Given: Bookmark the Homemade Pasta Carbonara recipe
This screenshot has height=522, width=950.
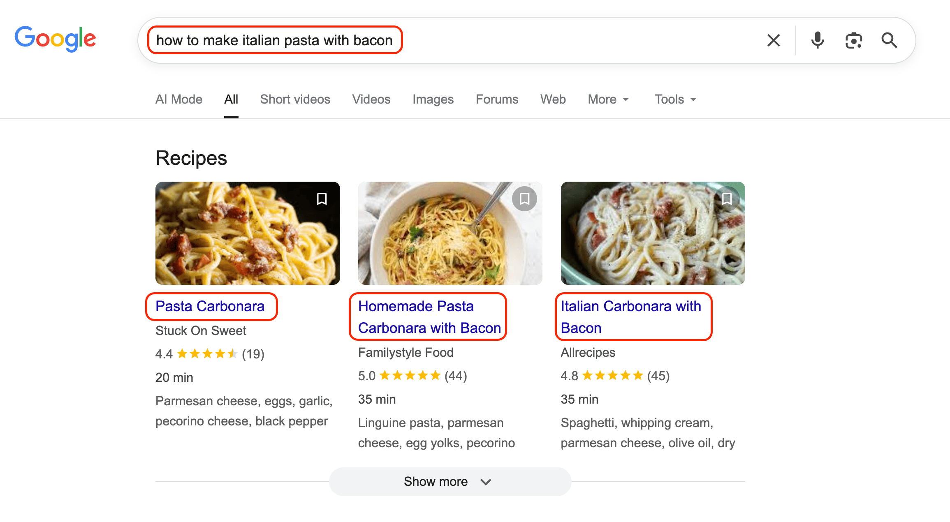Looking at the screenshot, I should click(x=524, y=199).
